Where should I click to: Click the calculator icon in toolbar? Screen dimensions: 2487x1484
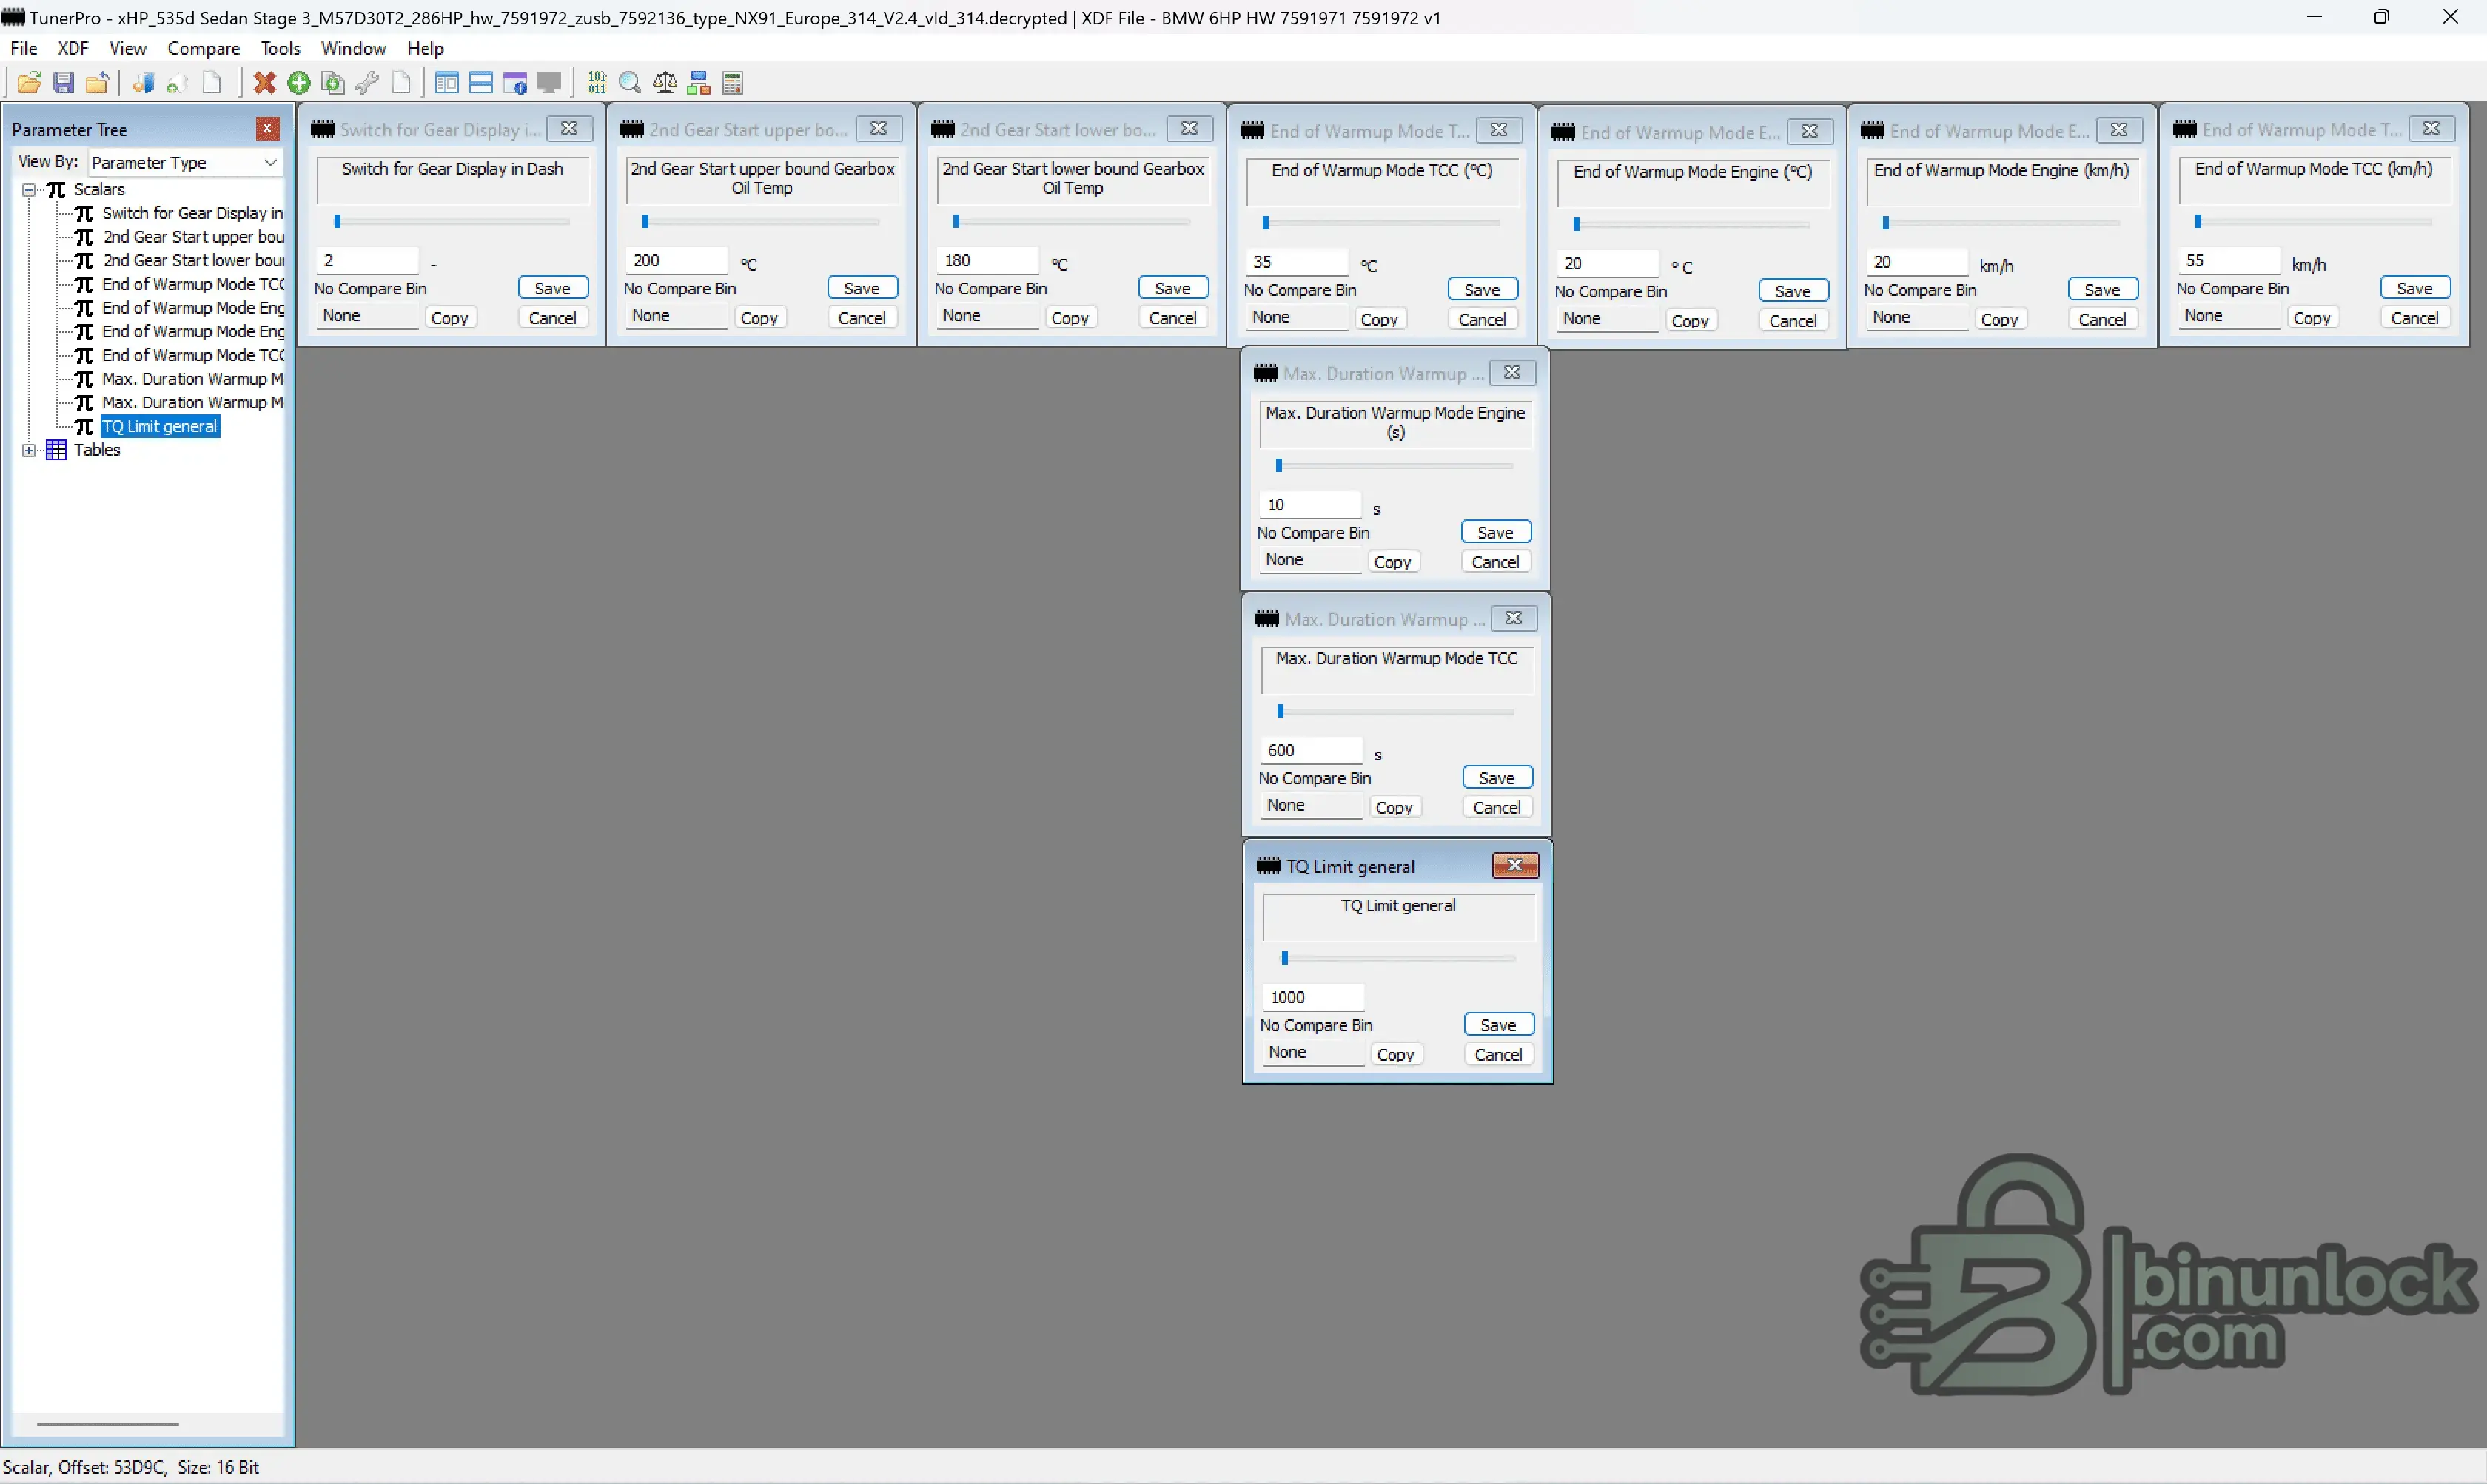point(732,83)
